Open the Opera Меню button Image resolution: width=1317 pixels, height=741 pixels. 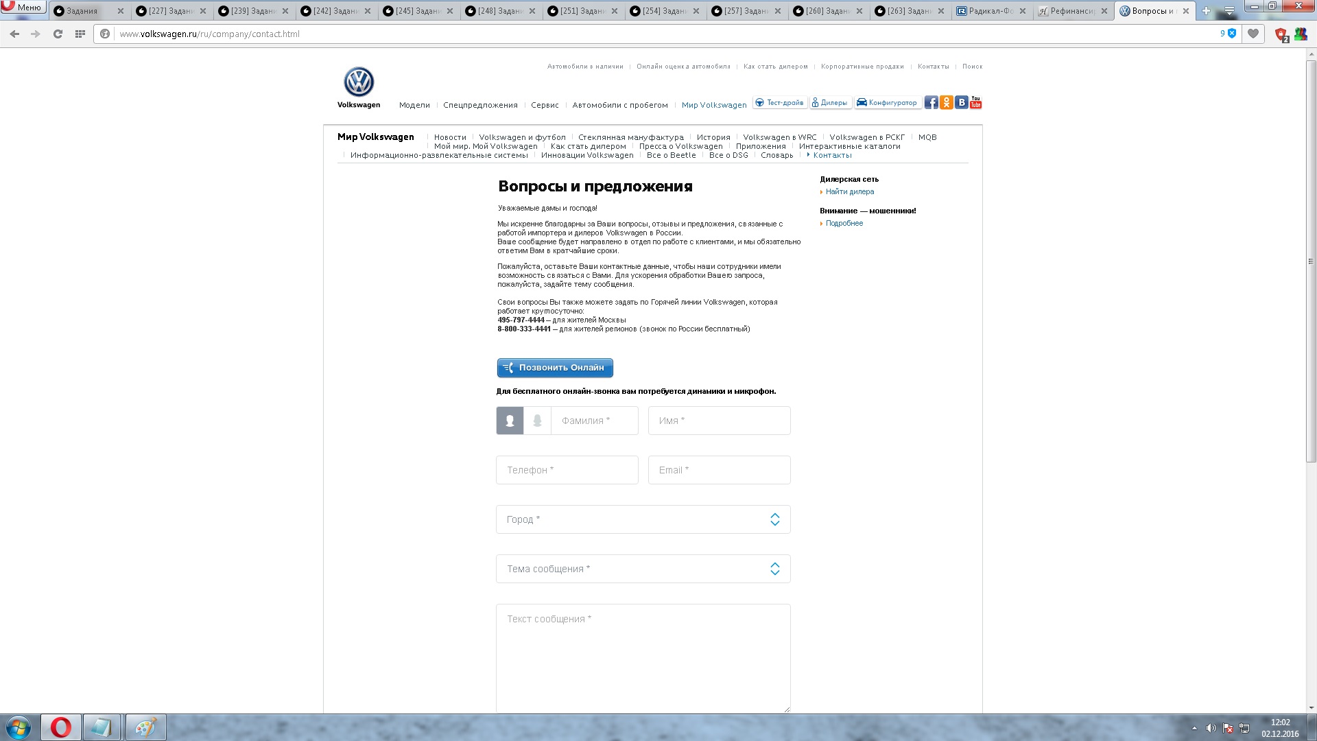pos(23,7)
